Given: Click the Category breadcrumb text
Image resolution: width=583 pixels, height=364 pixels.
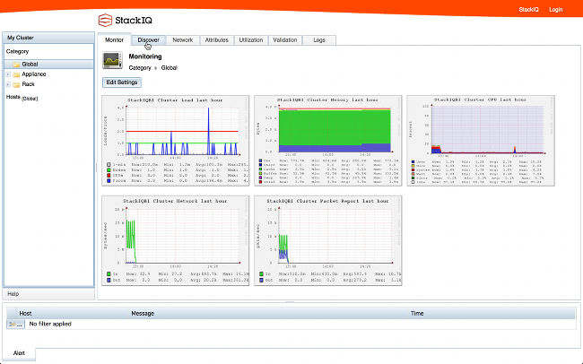Looking at the screenshot, I should [x=140, y=67].
